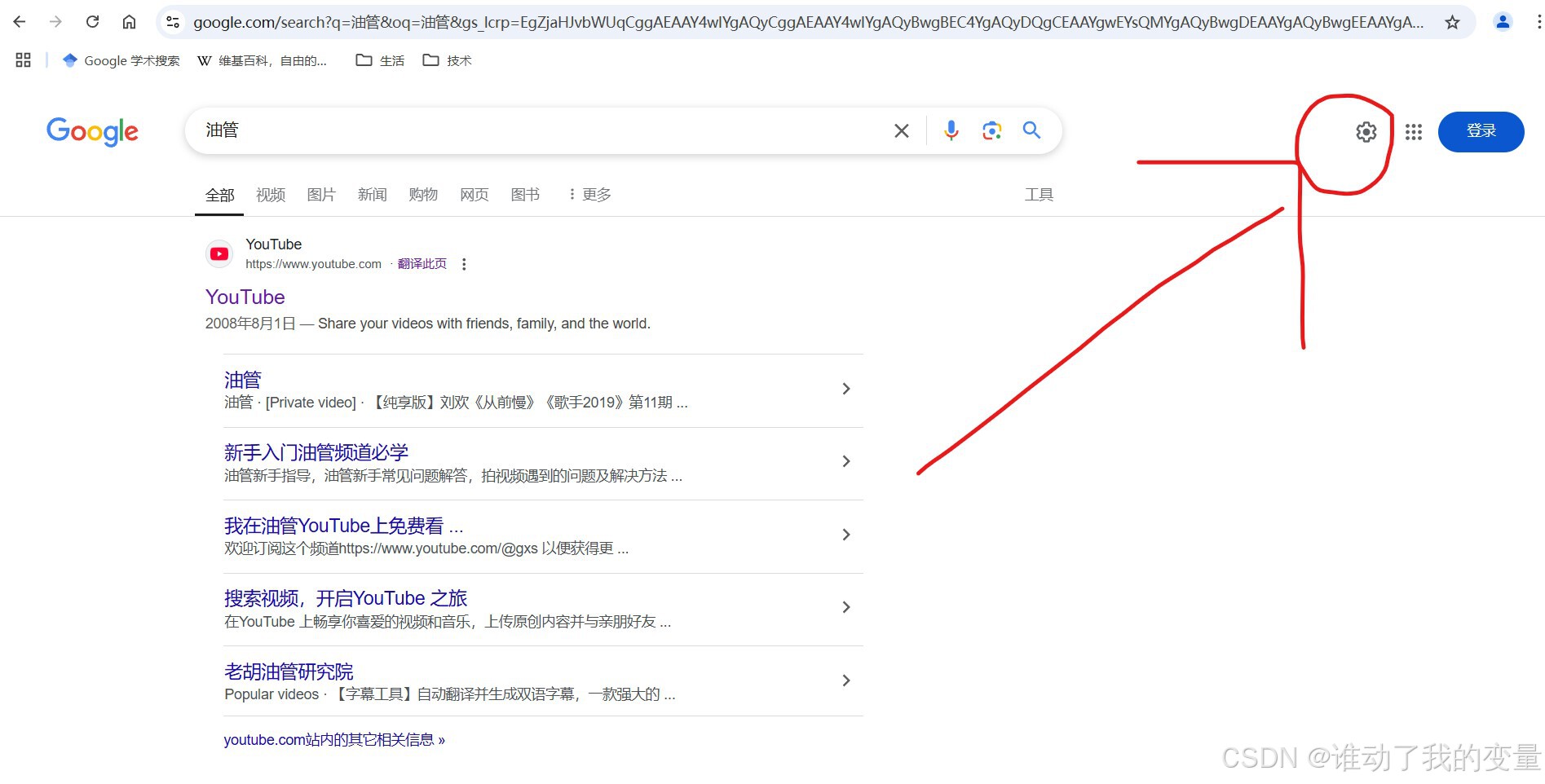Expand chevron for 老胡油管研究院
This screenshot has width=1545, height=784.
[846, 680]
